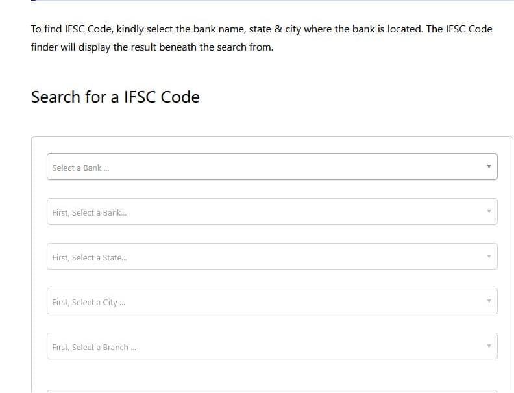Click the 'First, Select a Branch ...' placeholder text
The height and width of the screenshot is (393, 514).
tap(94, 347)
